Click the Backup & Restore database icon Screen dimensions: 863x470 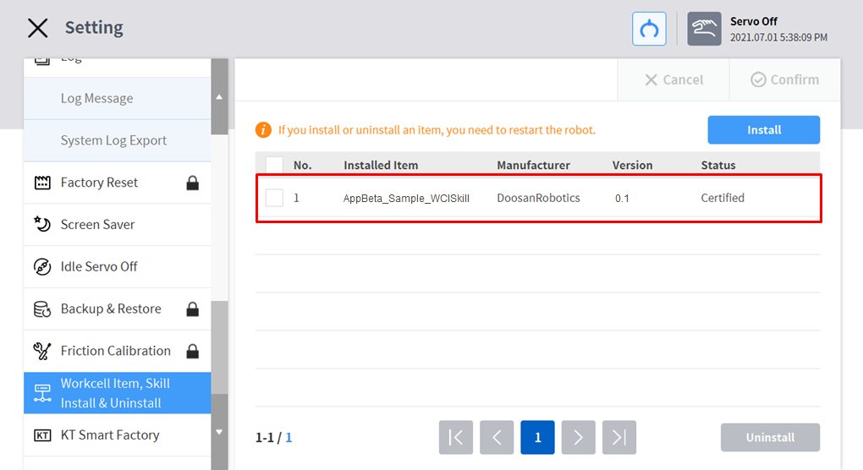42,309
